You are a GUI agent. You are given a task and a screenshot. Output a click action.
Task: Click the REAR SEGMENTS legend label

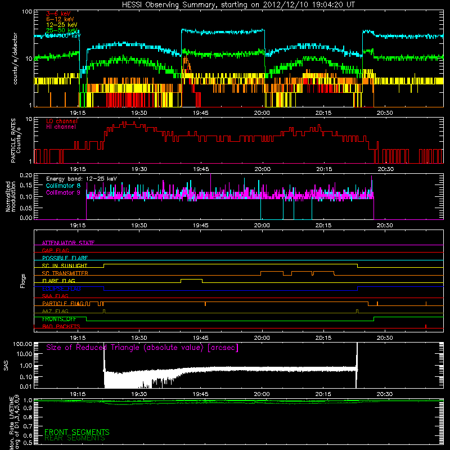click(75, 438)
